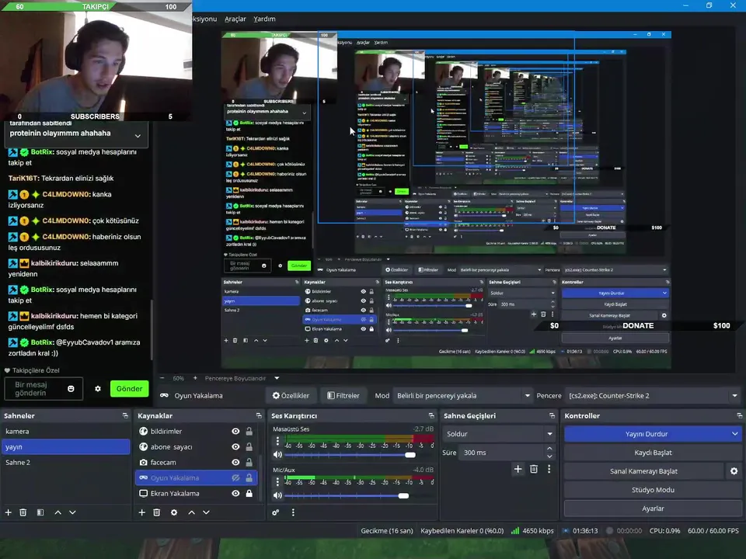Mute Mic/Aux speaker icon

click(x=277, y=495)
